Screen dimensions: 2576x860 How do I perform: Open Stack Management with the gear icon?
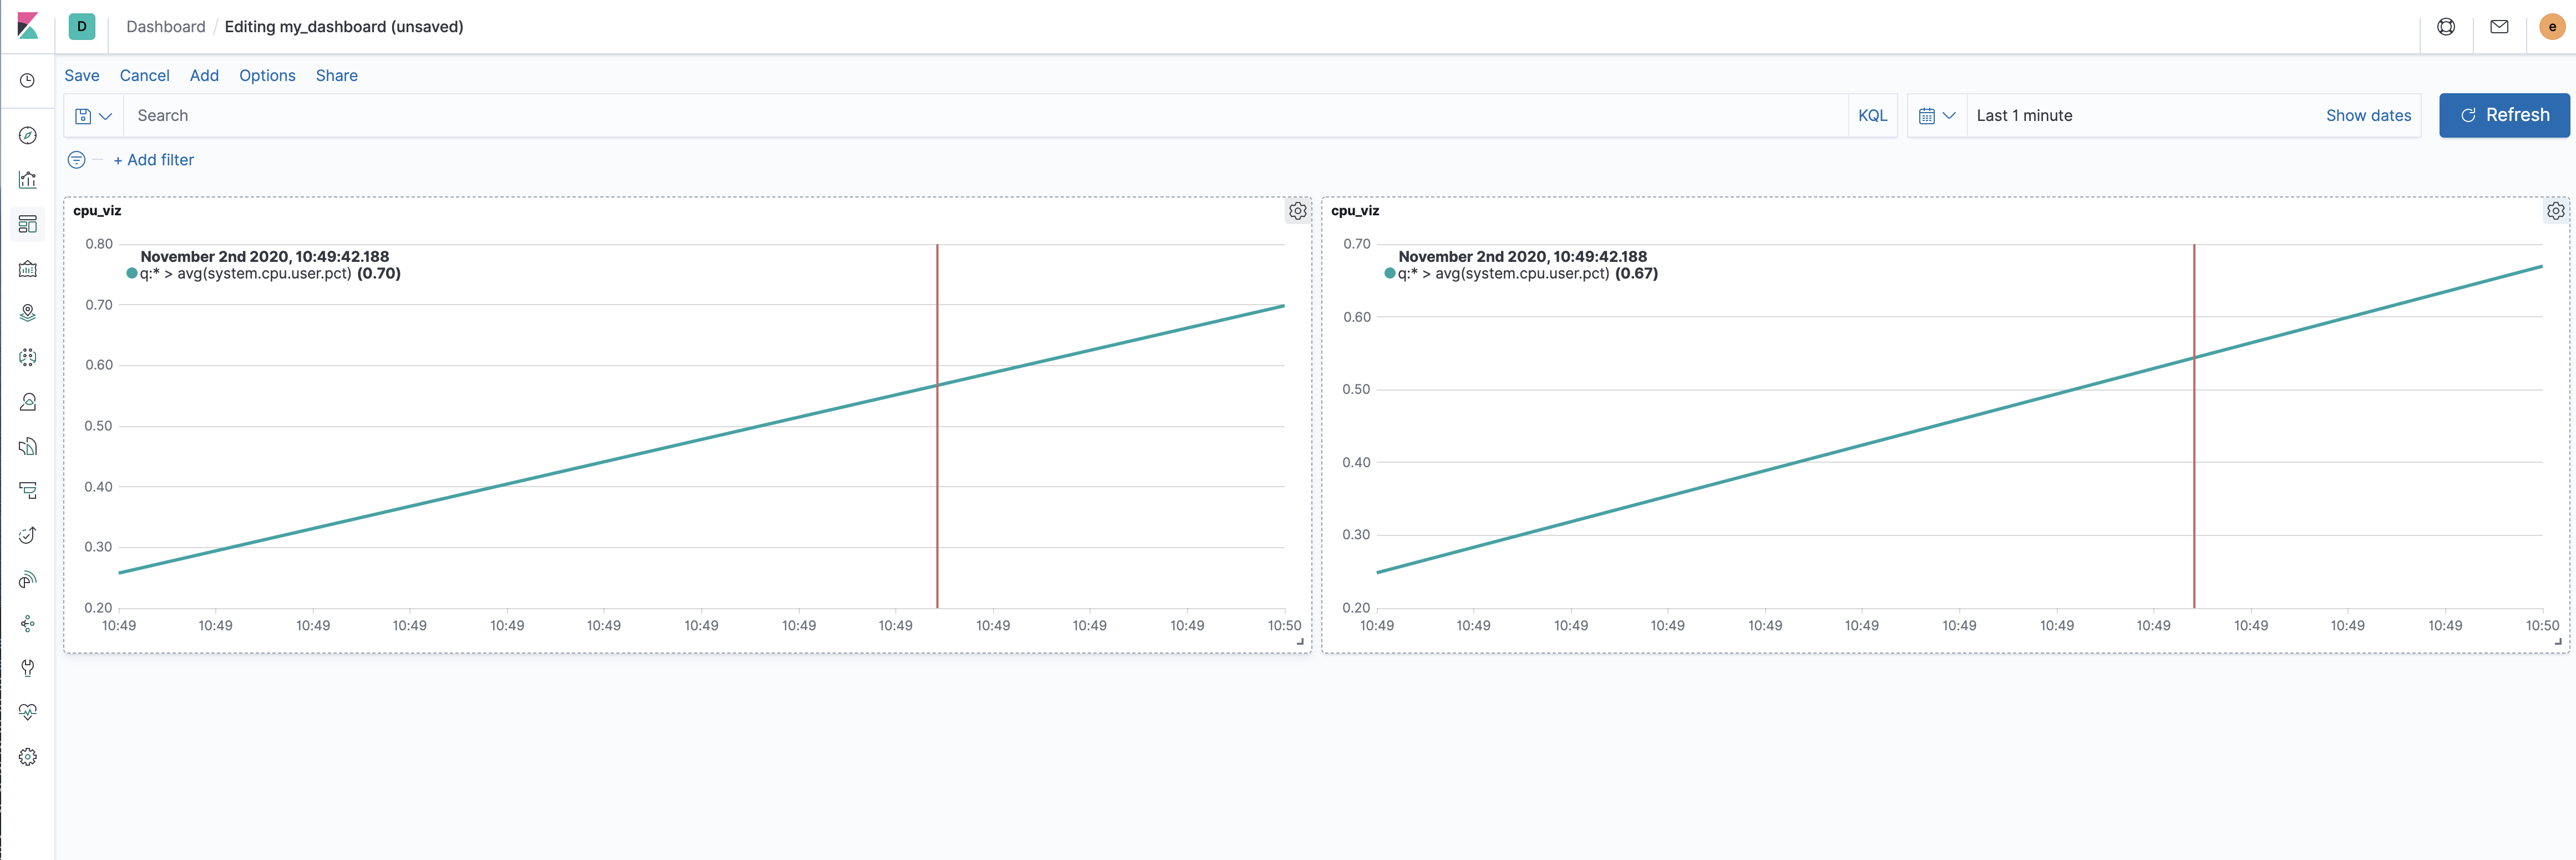click(x=28, y=757)
